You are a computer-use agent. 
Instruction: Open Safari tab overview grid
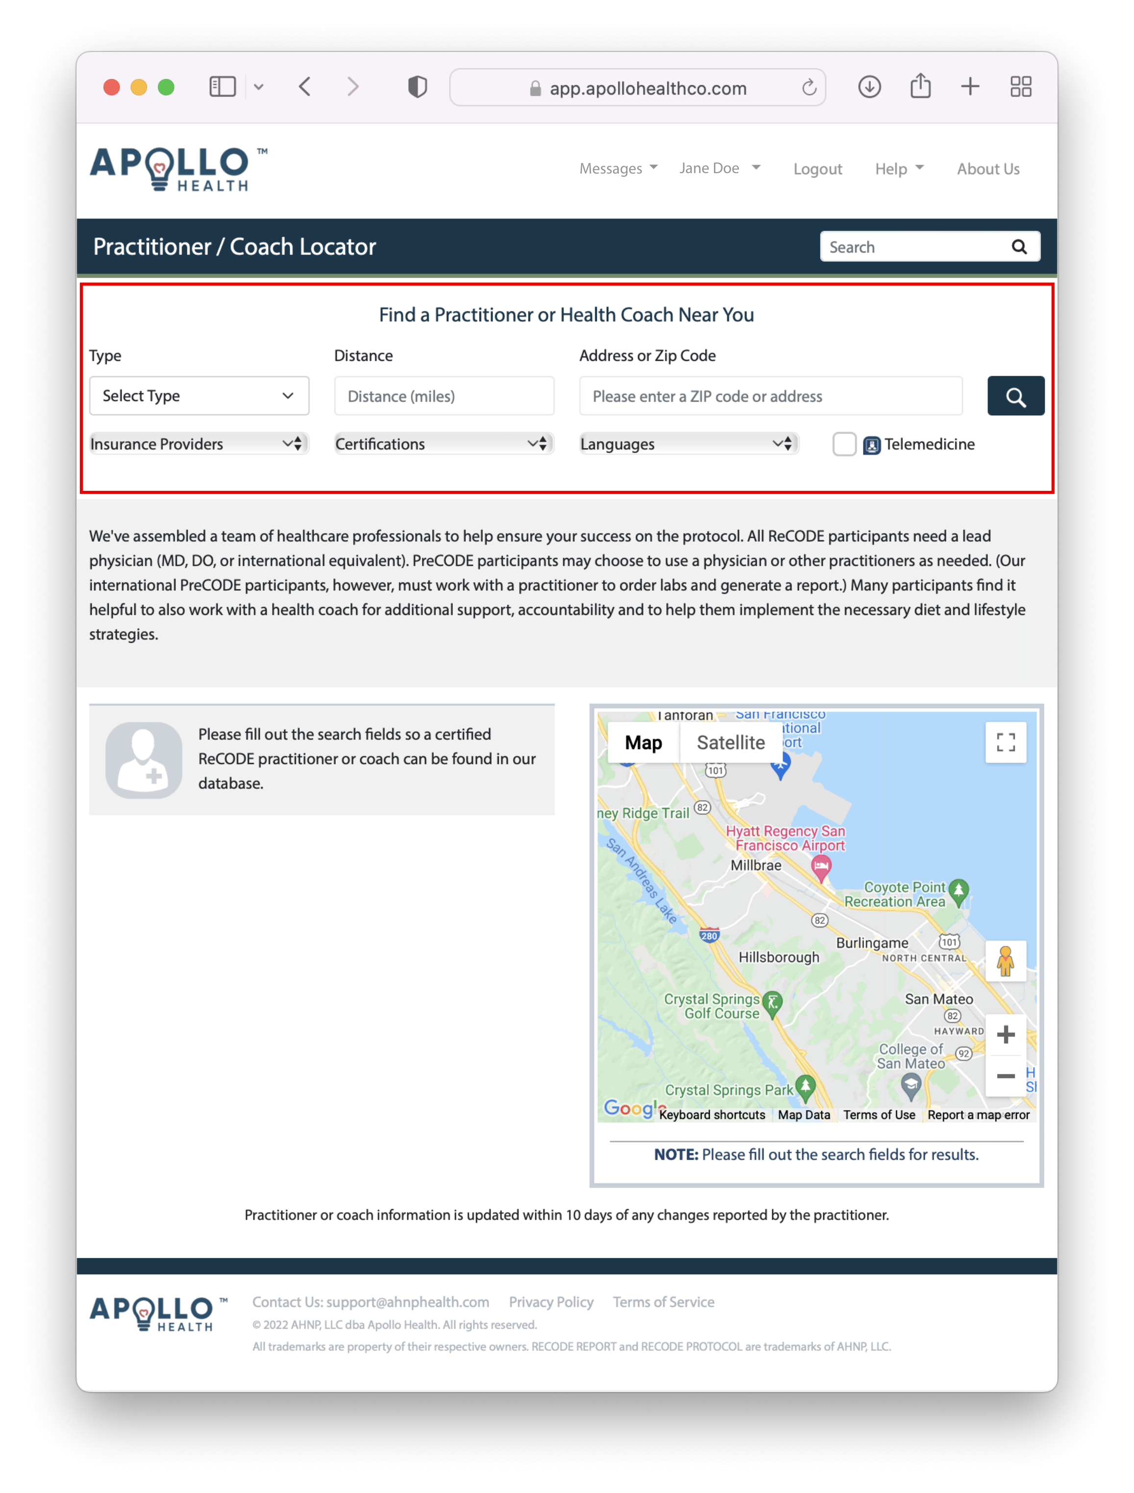point(1020,87)
